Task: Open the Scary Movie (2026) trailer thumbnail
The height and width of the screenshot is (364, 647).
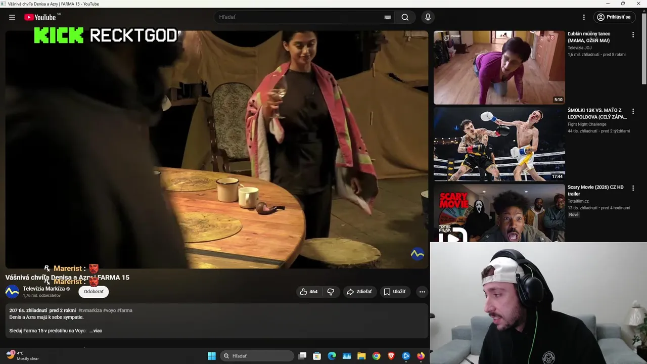Action: 499,213
